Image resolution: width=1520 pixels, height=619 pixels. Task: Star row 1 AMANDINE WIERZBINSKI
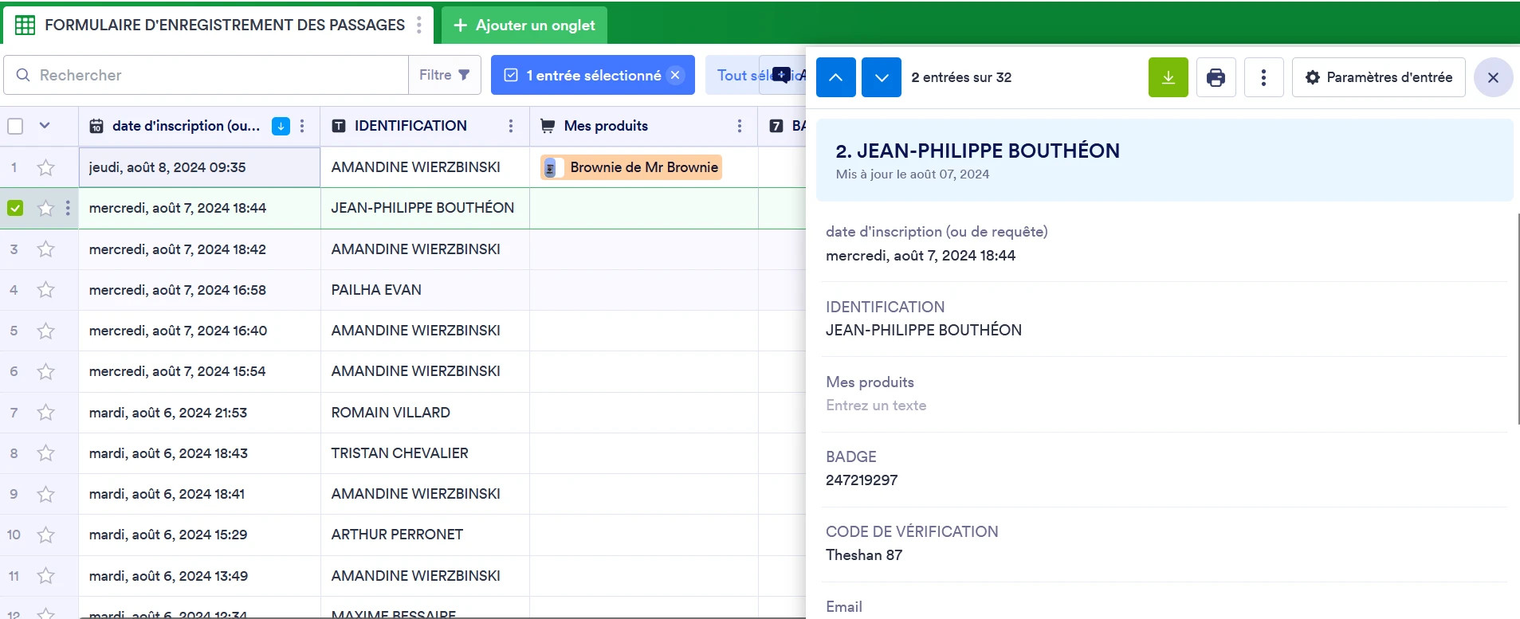(x=46, y=167)
